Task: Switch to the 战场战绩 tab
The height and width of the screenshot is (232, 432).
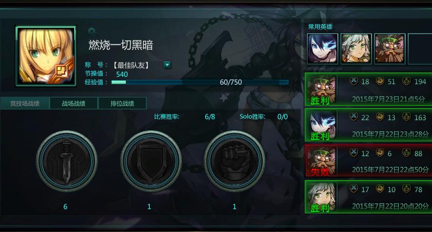Action: (74, 104)
